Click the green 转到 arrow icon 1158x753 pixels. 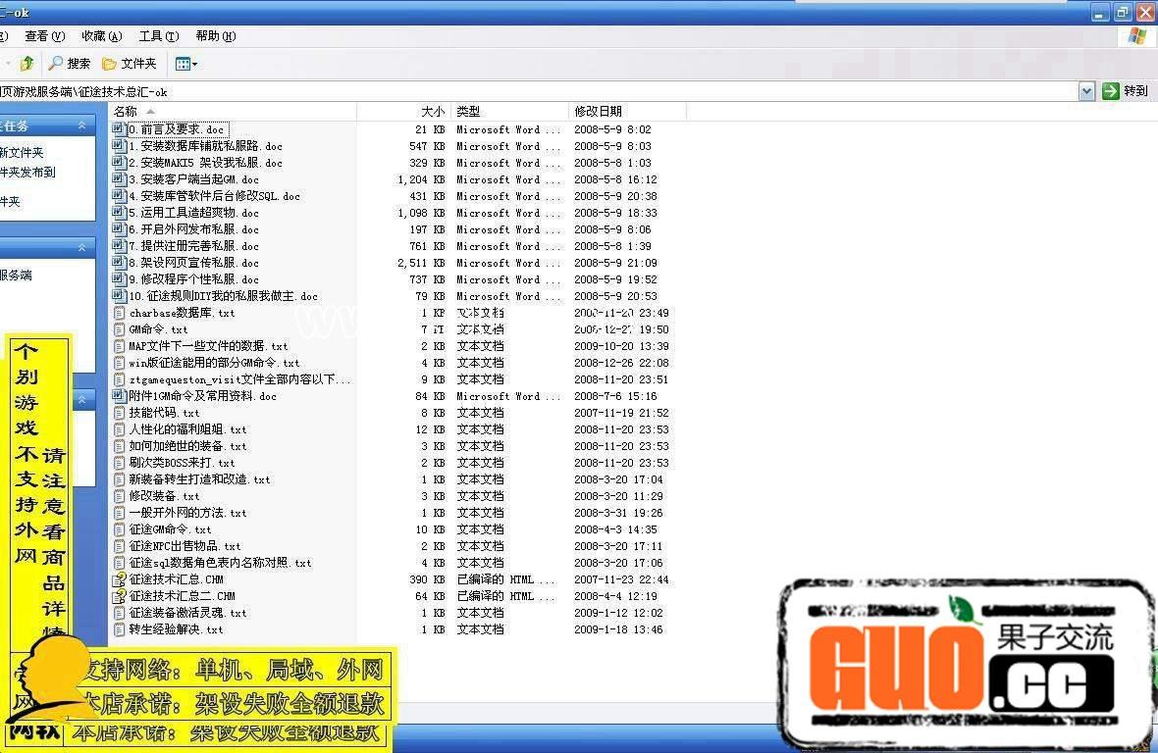tap(1110, 91)
